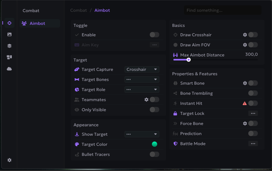Expand the Target Bones dropdown
This screenshot has width=272, height=171.
pos(142,80)
